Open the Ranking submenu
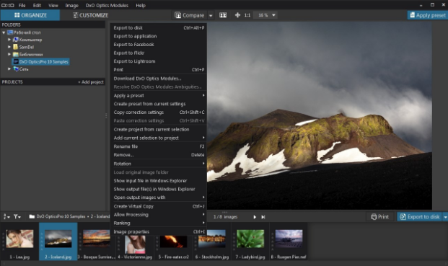Image resolution: width=448 pixels, height=266 pixels. tap(159, 223)
